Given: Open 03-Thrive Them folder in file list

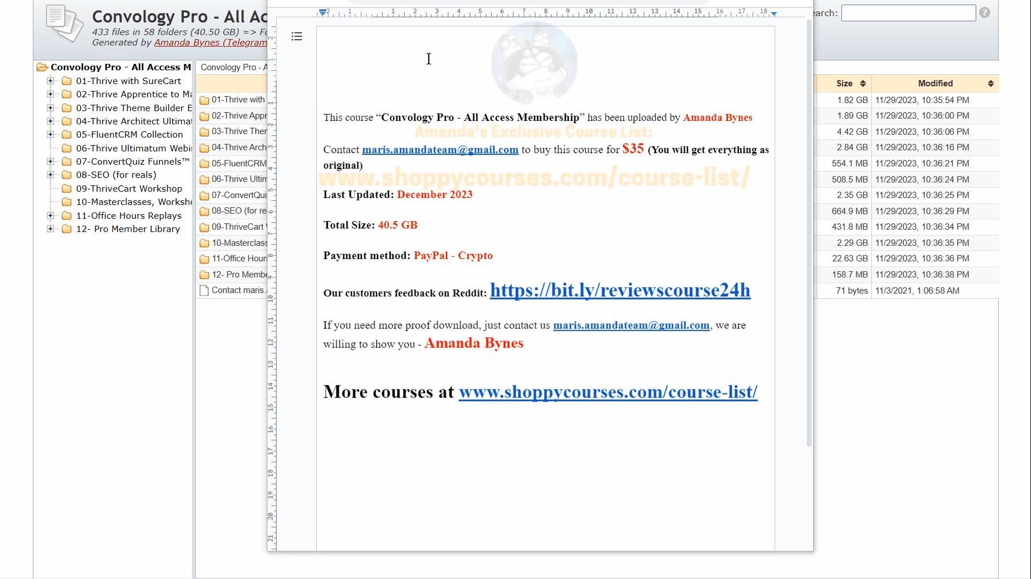Looking at the screenshot, I should point(239,132).
